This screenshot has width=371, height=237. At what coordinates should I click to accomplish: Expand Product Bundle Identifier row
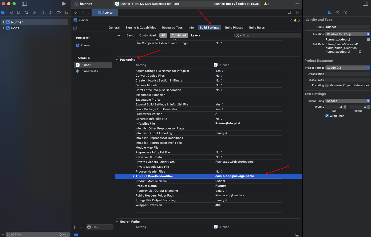[133, 176]
